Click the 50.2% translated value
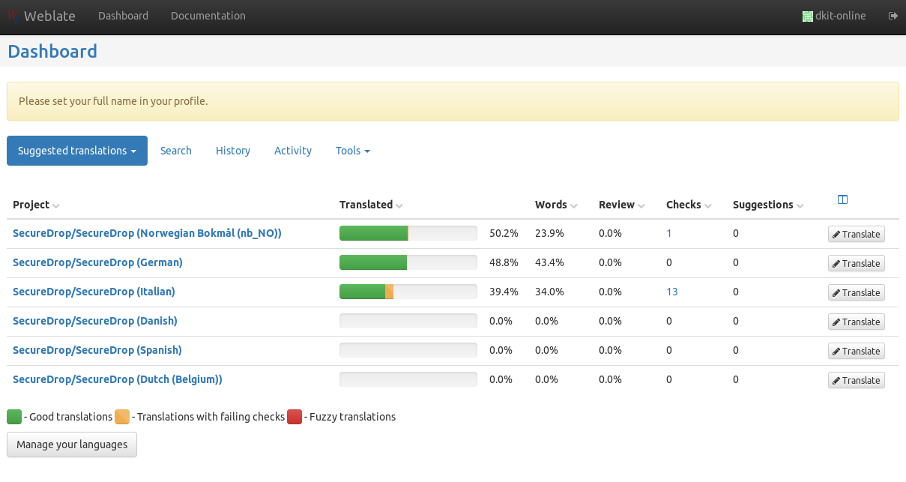 click(x=504, y=233)
